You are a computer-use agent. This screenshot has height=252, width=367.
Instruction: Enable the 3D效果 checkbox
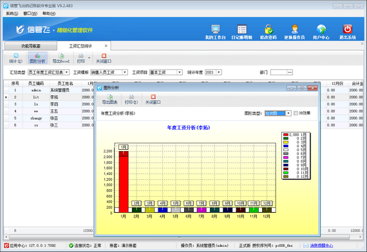coord(296,113)
